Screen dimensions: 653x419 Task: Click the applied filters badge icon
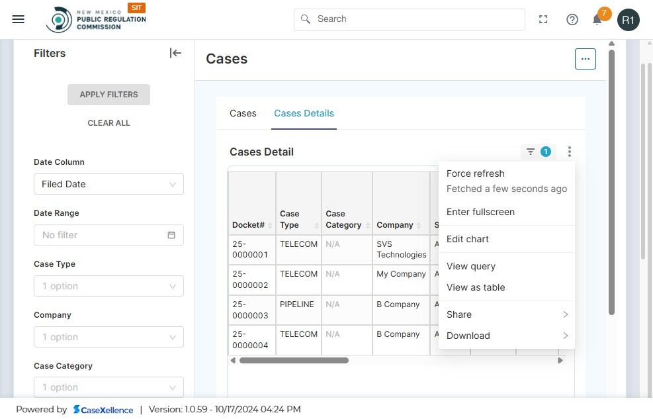click(x=538, y=152)
